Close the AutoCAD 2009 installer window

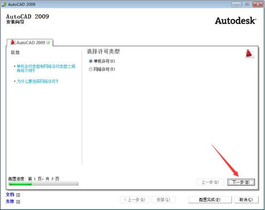pyautogui.click(x=258, y=4)
